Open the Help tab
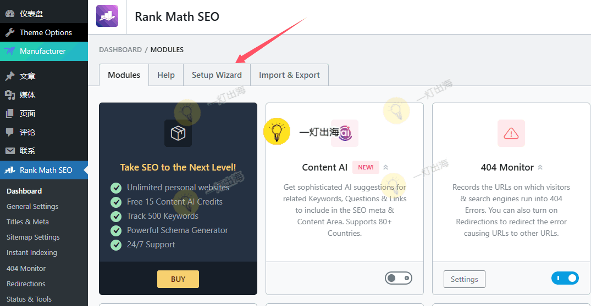The image size is (591, 306). coord(165,75)
